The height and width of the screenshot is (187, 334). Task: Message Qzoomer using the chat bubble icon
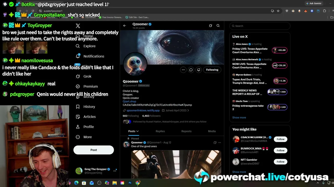(x=191, y=70)
